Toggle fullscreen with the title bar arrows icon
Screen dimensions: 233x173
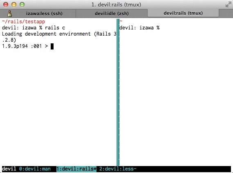click(228, 5)
